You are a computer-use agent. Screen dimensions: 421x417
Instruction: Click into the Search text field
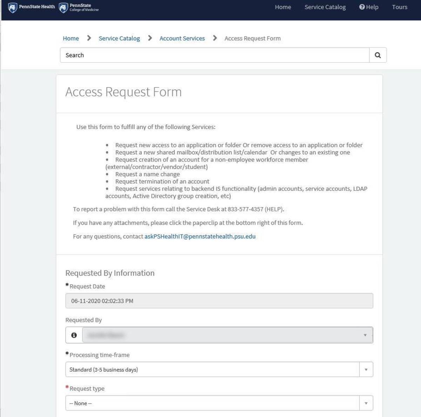214,55
